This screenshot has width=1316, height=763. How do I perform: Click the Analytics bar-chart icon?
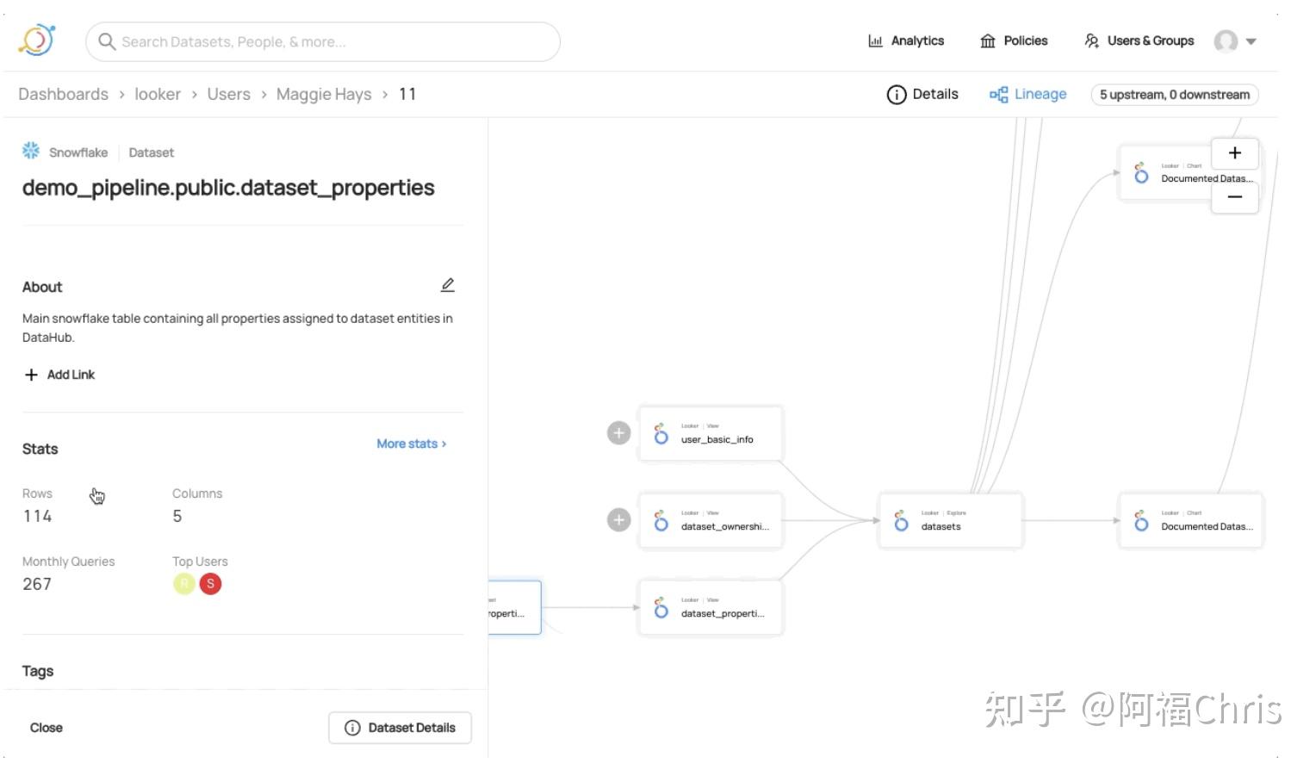pos(875,40)
